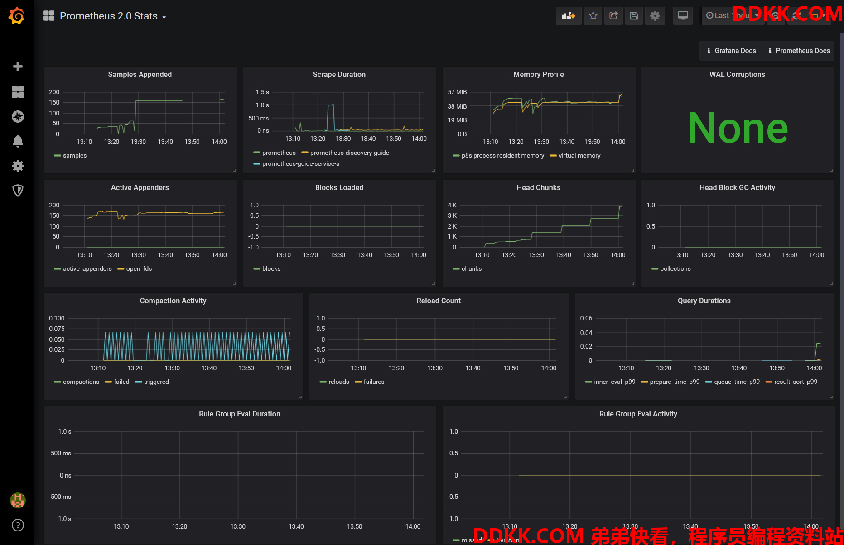Image resolution: width=844 pixels, height=545 pixels.
Task: Open the Rule Group Eval Activity title menu
Action: pos(638,414)
